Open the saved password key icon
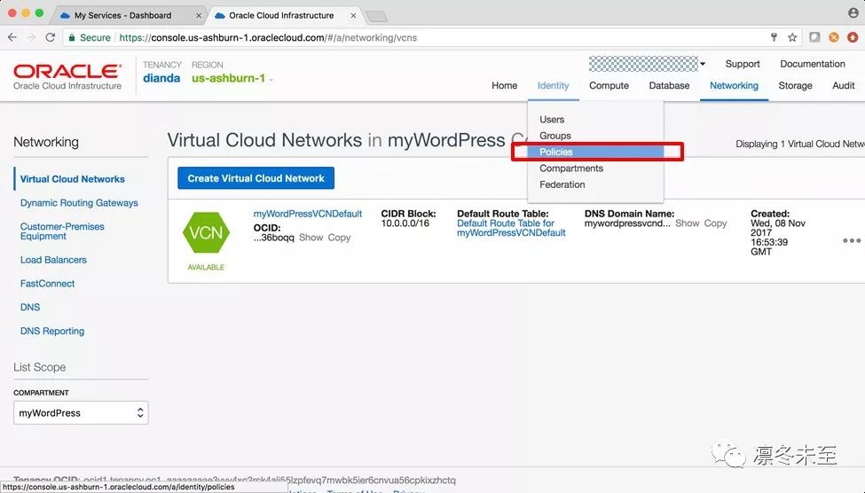The image size is (865, 493). [x=774, y=37]
